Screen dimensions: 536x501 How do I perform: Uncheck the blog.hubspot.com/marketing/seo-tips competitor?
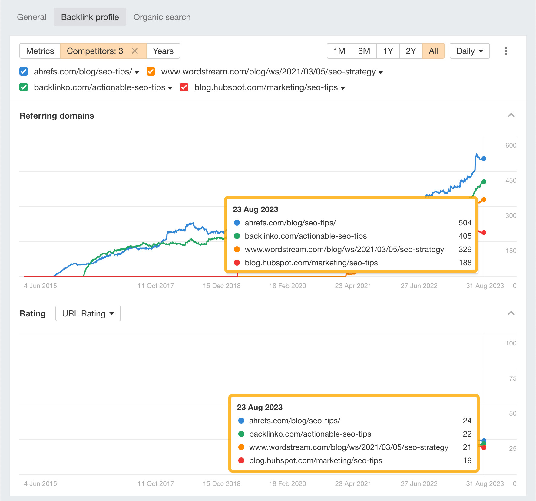184,87
